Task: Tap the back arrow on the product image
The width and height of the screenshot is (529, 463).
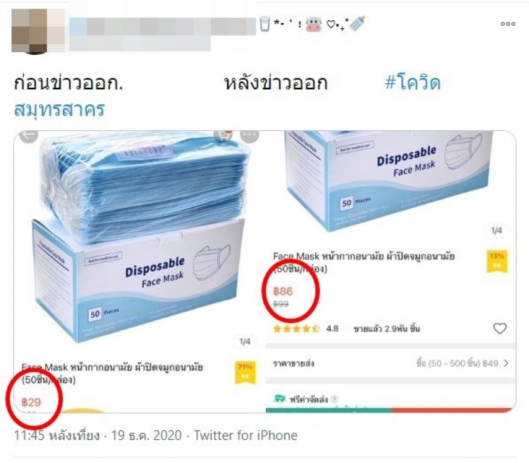Action: point(28,135)
